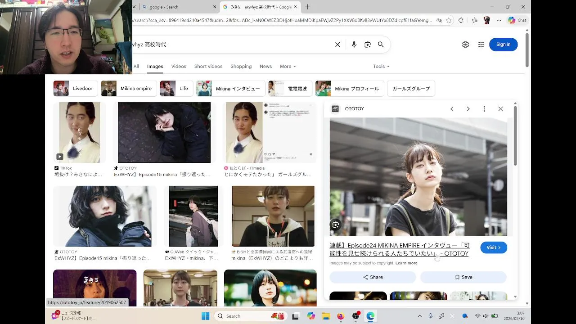Select the Images tab
576x324 pixels.
[155, 67]
